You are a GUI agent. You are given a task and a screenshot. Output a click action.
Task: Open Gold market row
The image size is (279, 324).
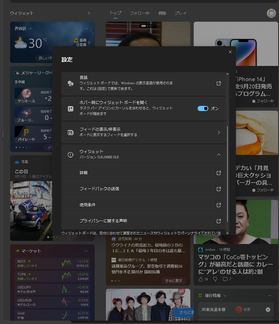(x=53, y=315)
